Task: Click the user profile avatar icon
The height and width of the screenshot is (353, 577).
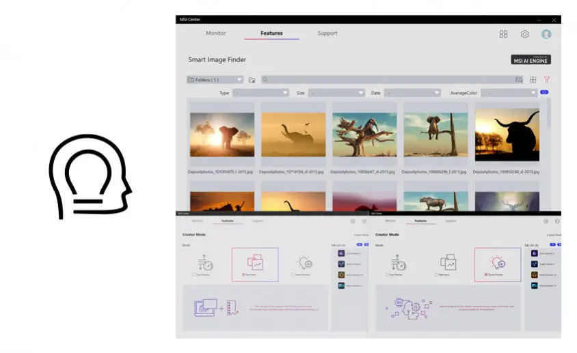Action: (x=546, y=34)
